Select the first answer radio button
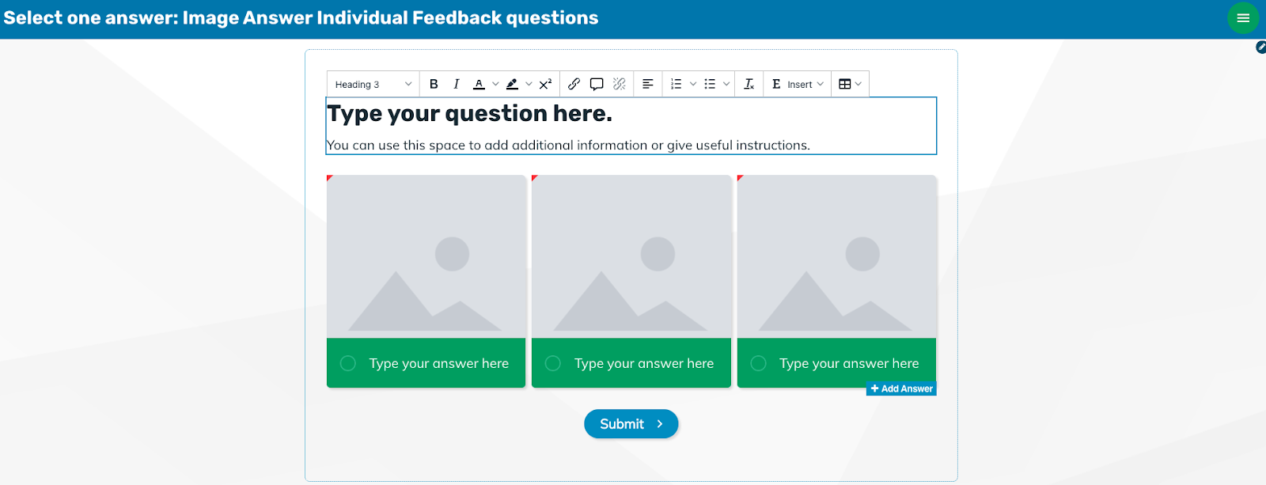 coord(348,363)
